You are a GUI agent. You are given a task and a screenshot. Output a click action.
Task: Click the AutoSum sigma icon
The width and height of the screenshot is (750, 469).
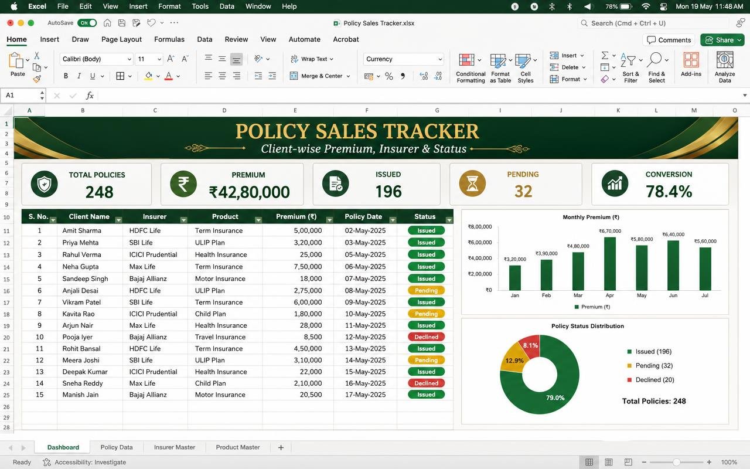coord(605,56)
